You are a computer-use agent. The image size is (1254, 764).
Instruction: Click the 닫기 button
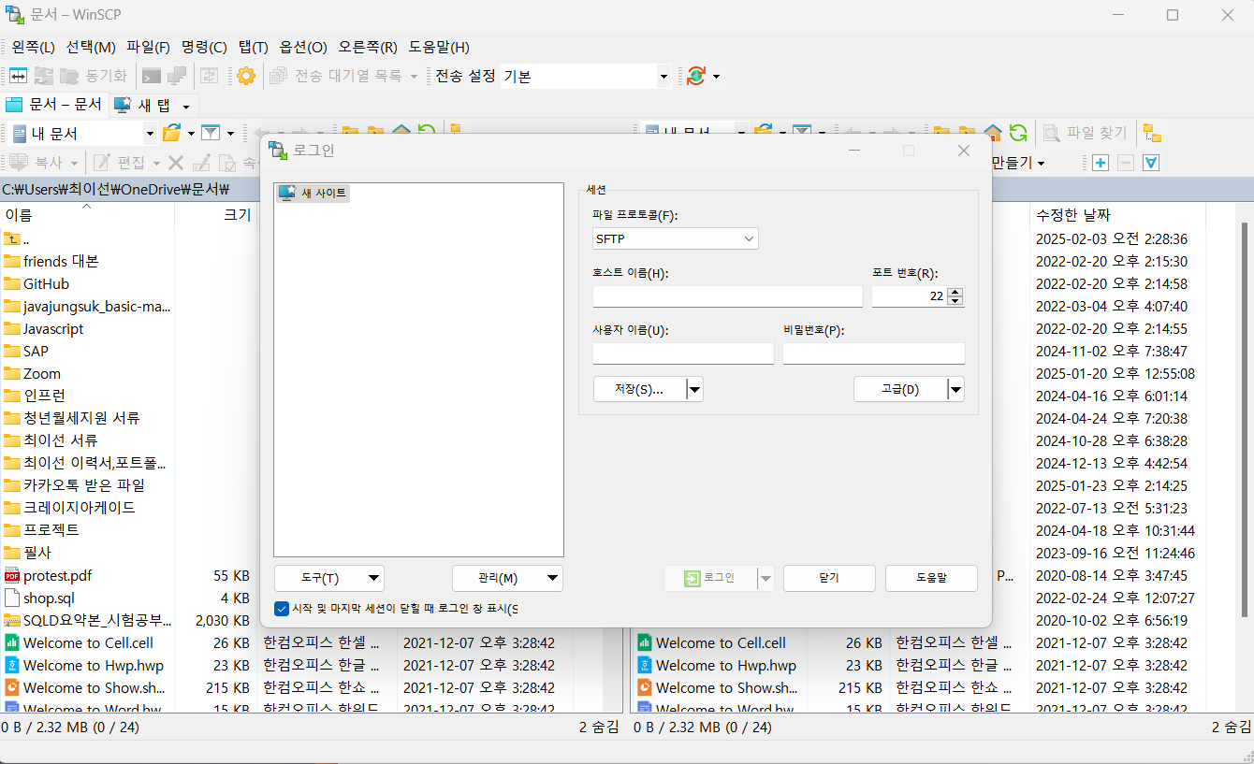829,578
